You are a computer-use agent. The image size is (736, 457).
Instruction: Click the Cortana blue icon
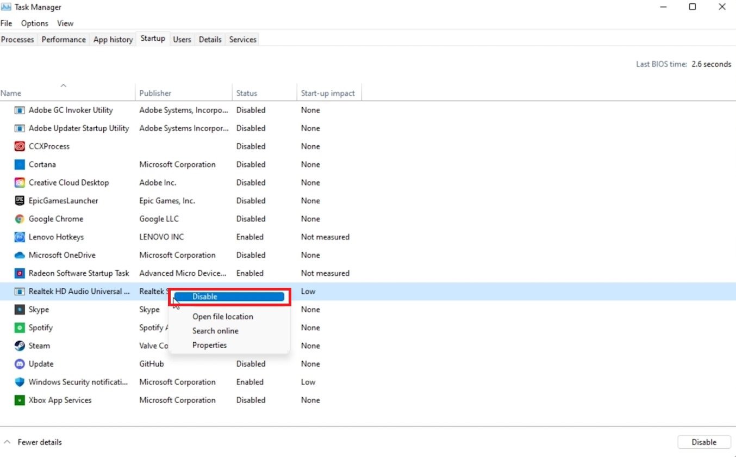(20, 164)
